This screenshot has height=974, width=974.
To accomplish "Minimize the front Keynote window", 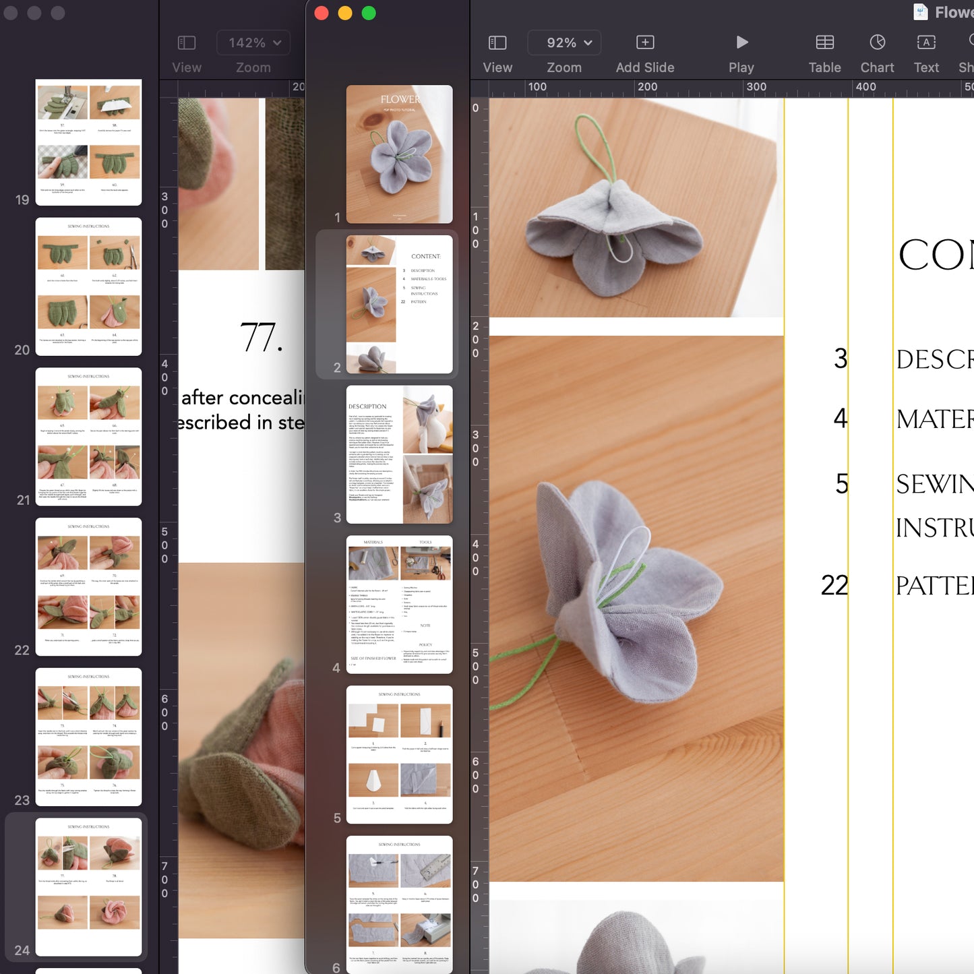I will (345, 13).
